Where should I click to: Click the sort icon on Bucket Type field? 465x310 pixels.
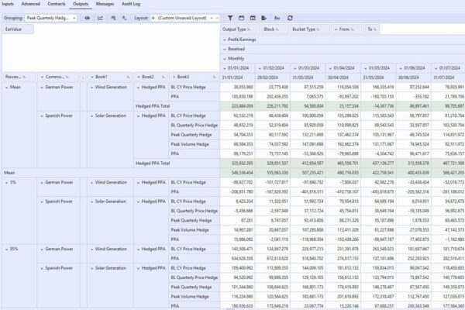tap(319, 29)
